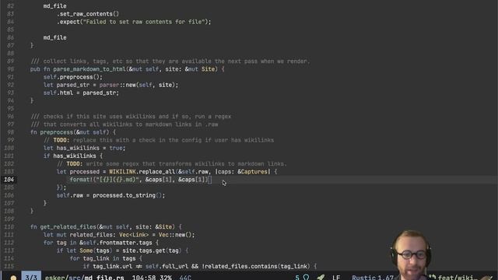Click the 44C selection count in modeline
The height and width of the screenshot is (280, 498).
coord(185,278)
